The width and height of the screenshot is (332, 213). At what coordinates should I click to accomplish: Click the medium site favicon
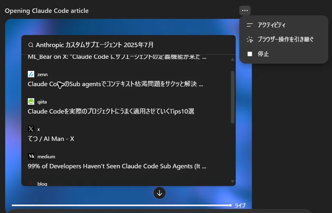click(x=31, y=156)
